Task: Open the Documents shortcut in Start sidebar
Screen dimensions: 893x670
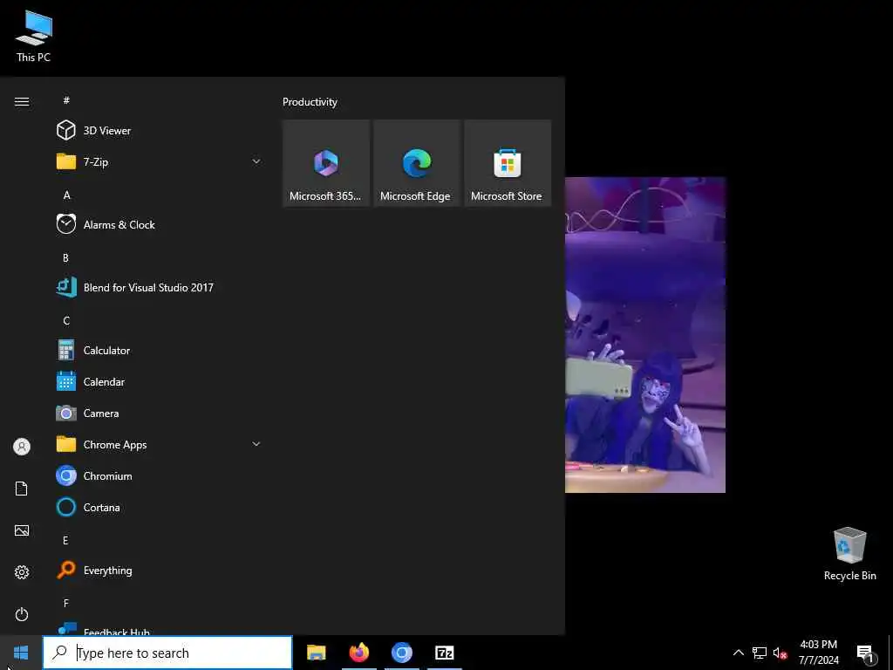Action: click(22, 489)
